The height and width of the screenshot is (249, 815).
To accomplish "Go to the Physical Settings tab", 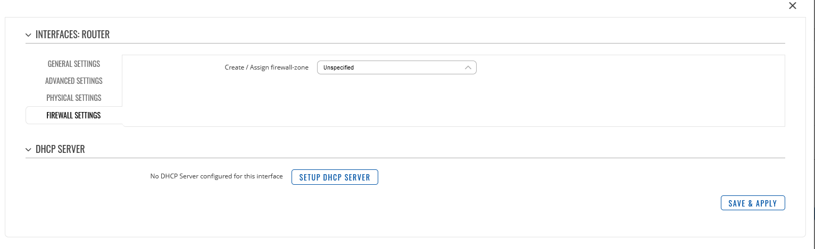I will [74, 98].
